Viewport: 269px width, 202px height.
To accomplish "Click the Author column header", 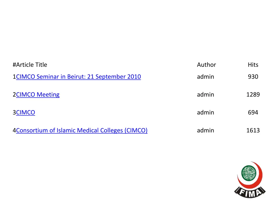I will [x=206, y=65].
